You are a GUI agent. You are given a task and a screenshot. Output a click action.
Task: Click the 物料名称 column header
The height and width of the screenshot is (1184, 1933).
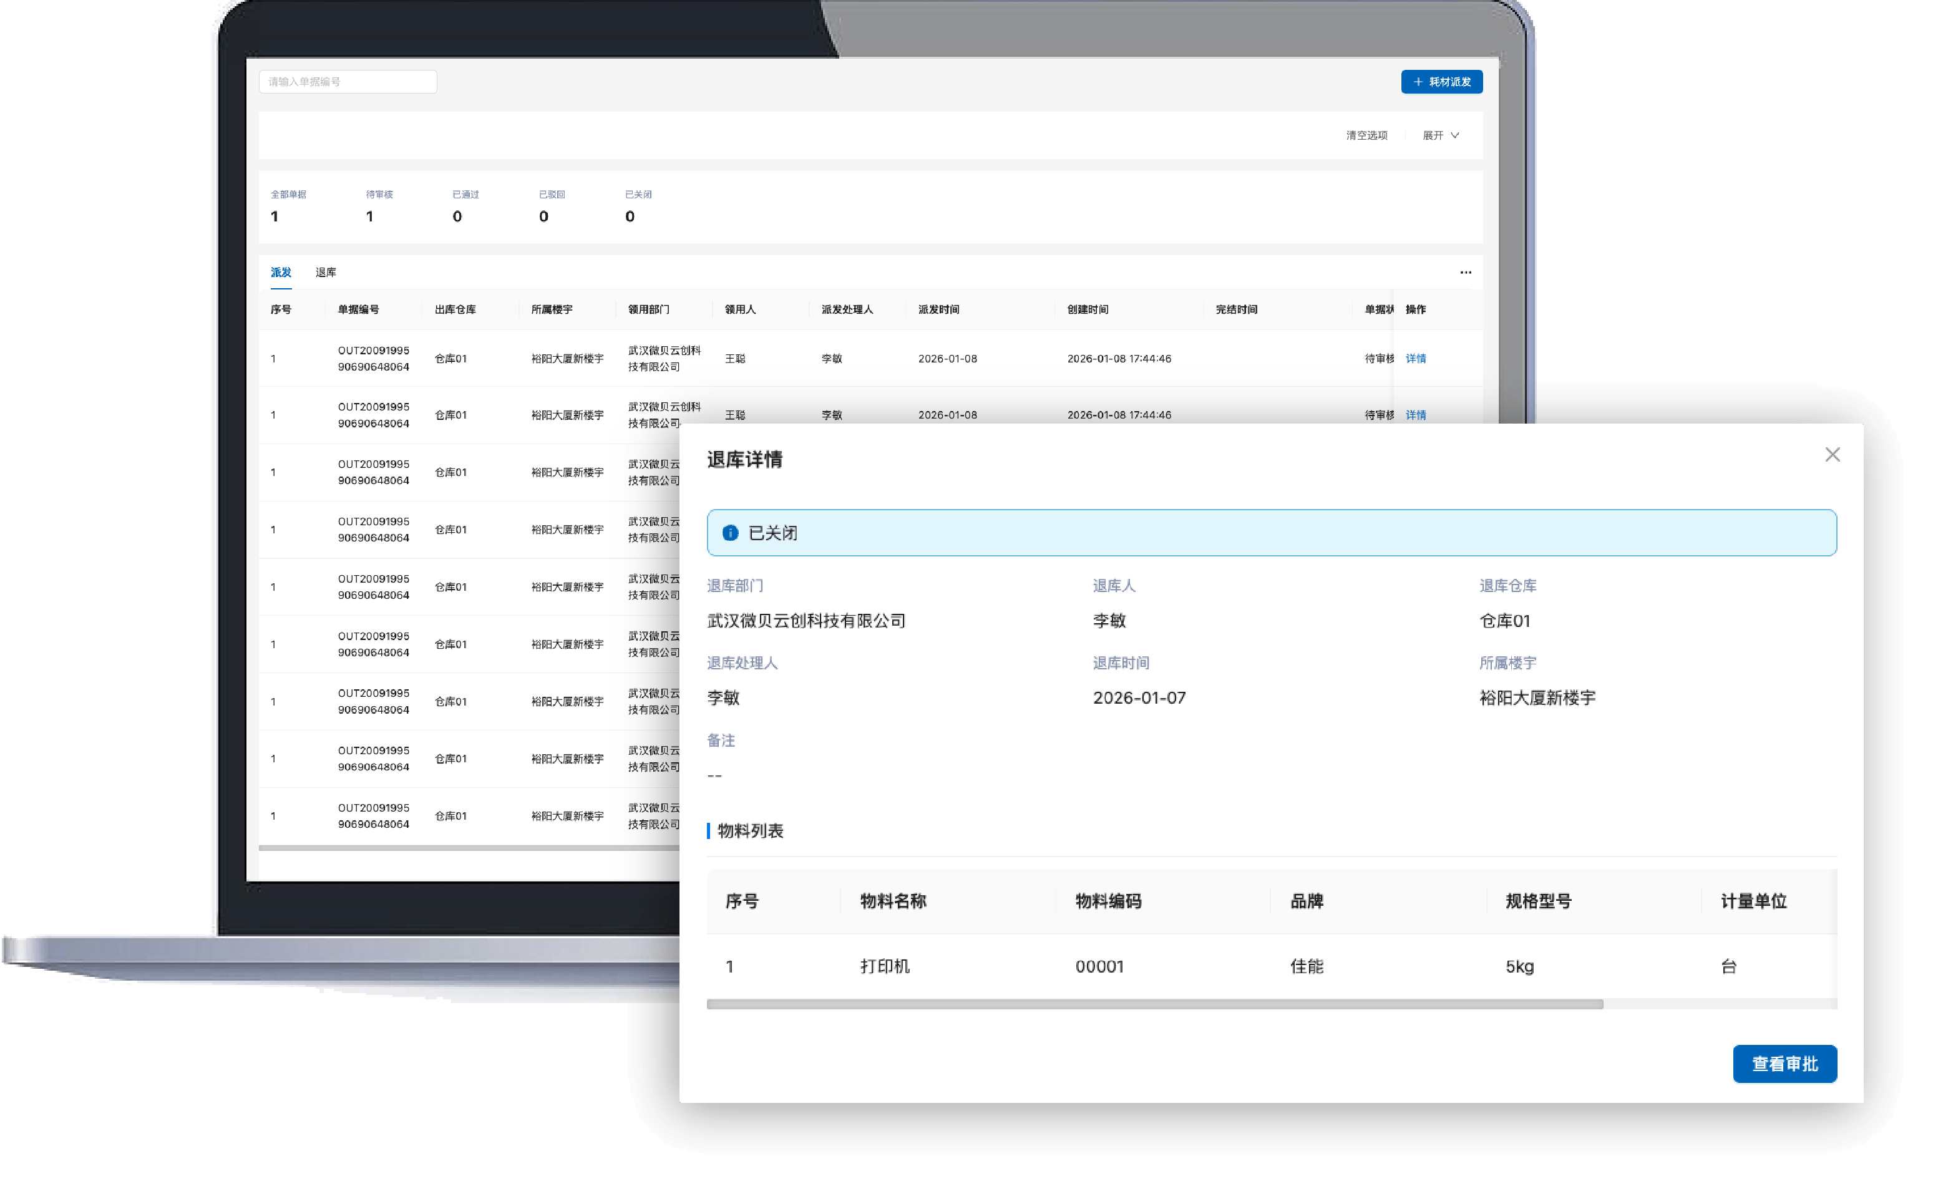pos(893,901)
